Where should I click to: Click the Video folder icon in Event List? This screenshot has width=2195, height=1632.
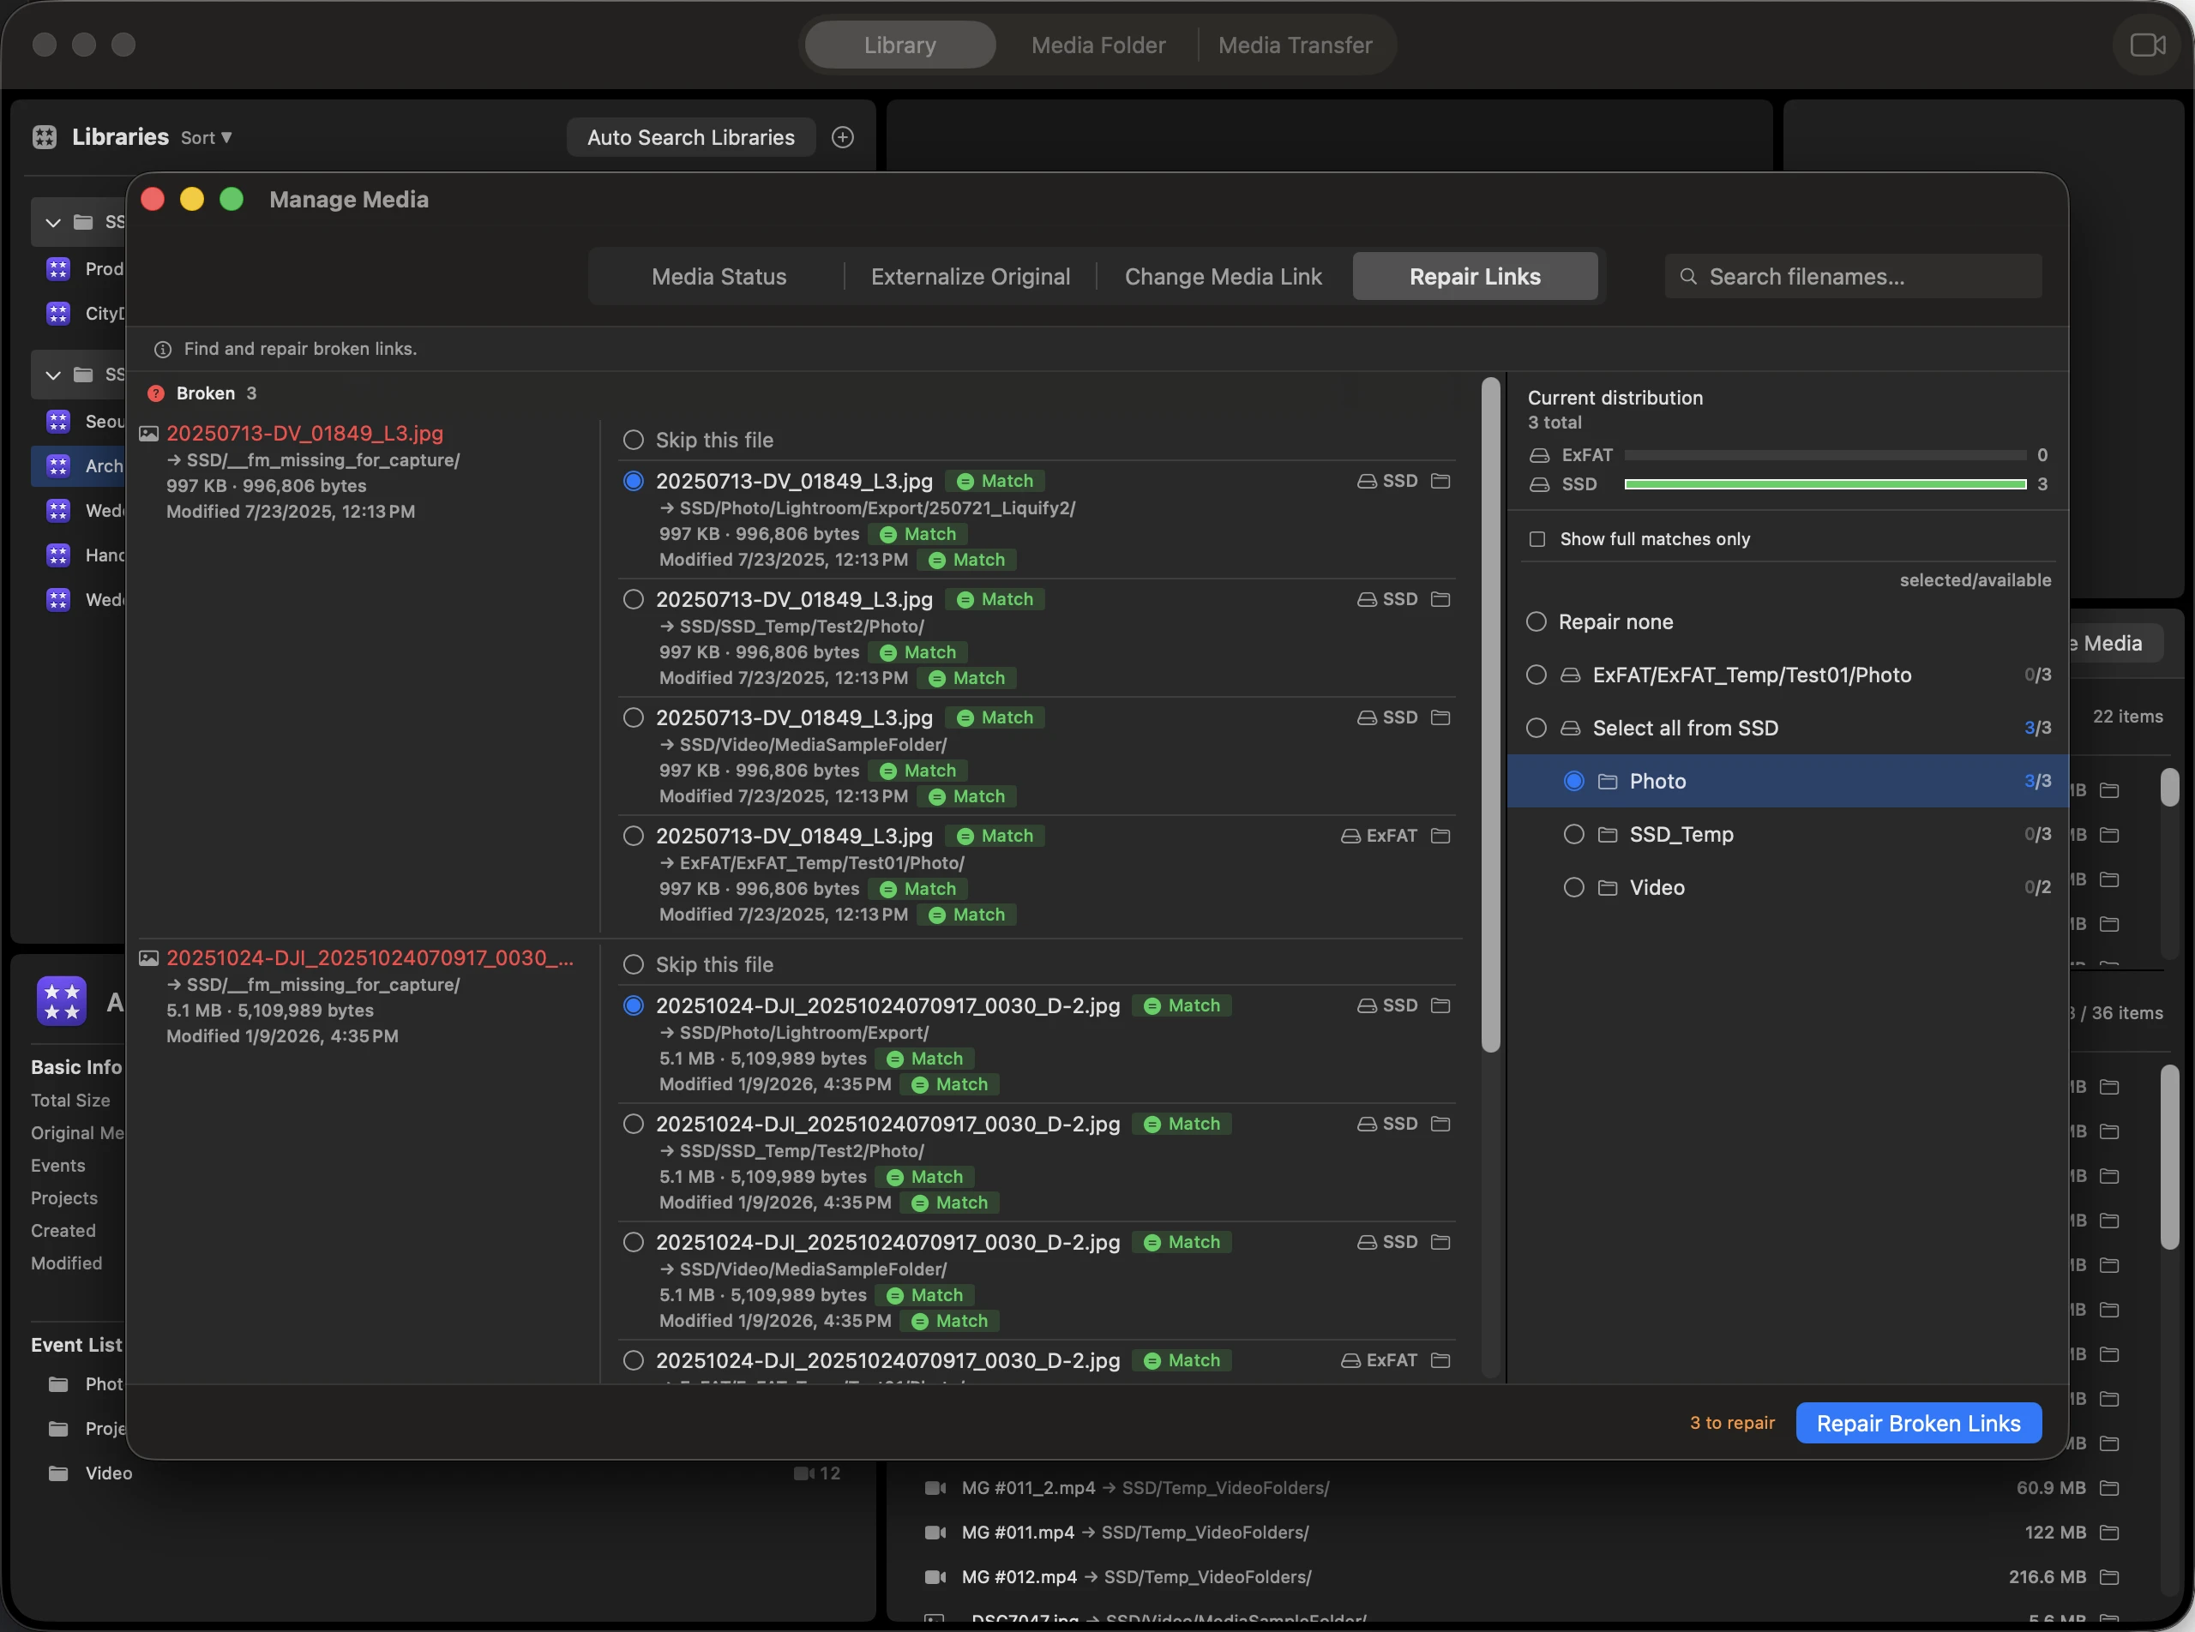point(59,1473)
